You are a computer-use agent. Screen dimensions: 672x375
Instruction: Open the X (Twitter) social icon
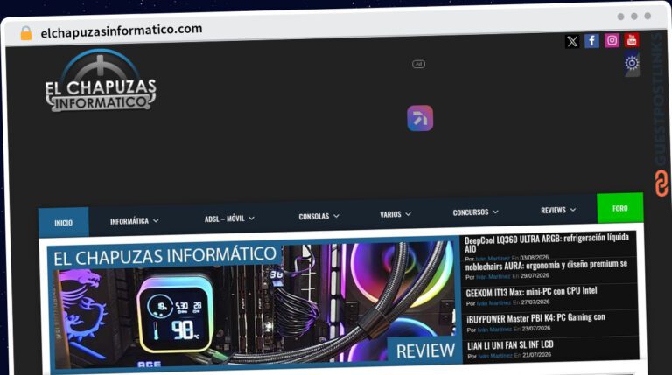pos(572,42)
